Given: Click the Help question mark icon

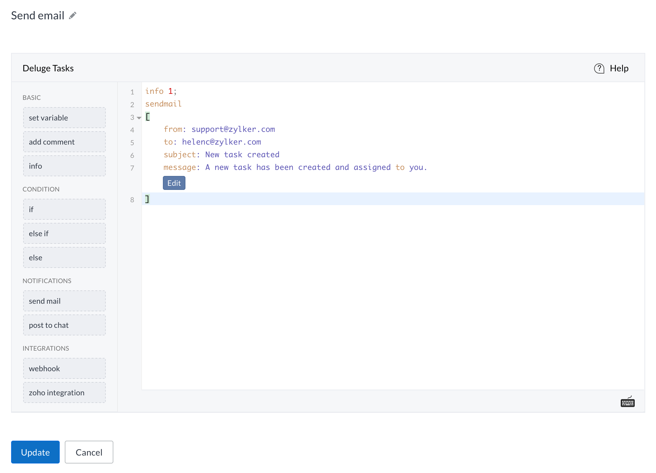Looking at the screenshot, I should (x=599, y=68).
